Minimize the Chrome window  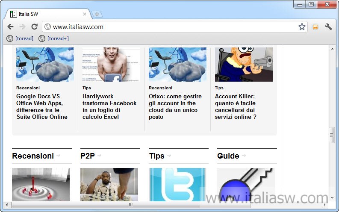coord(299,4)
